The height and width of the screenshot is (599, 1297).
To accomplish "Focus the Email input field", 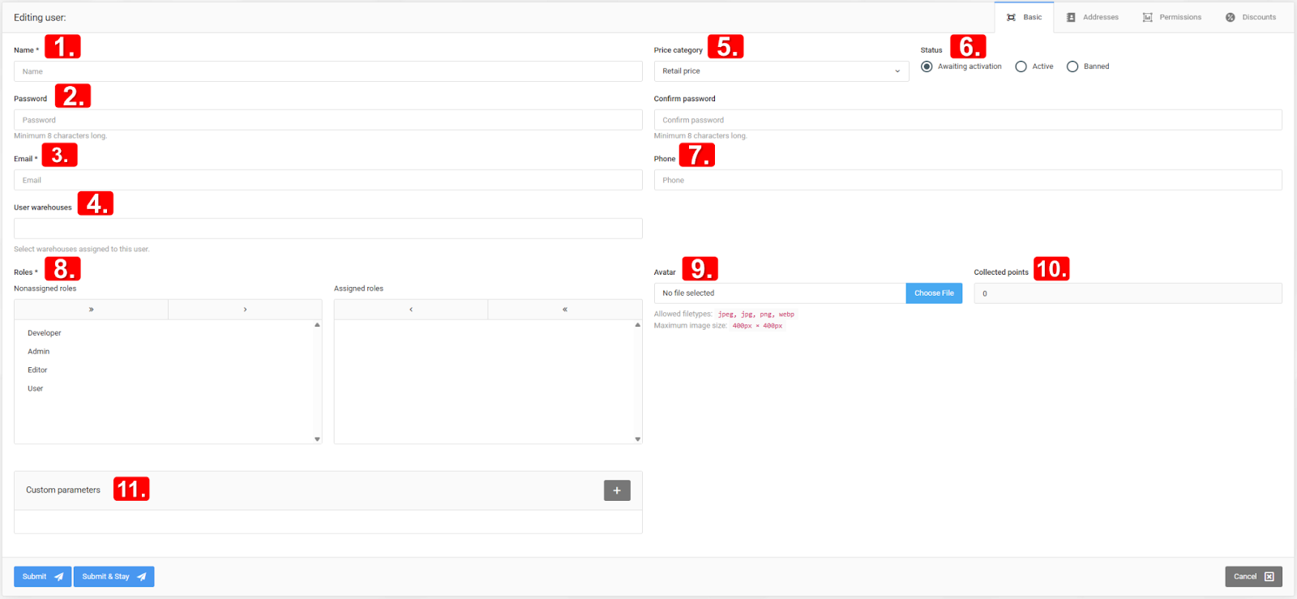I will (x=328, y=180).
